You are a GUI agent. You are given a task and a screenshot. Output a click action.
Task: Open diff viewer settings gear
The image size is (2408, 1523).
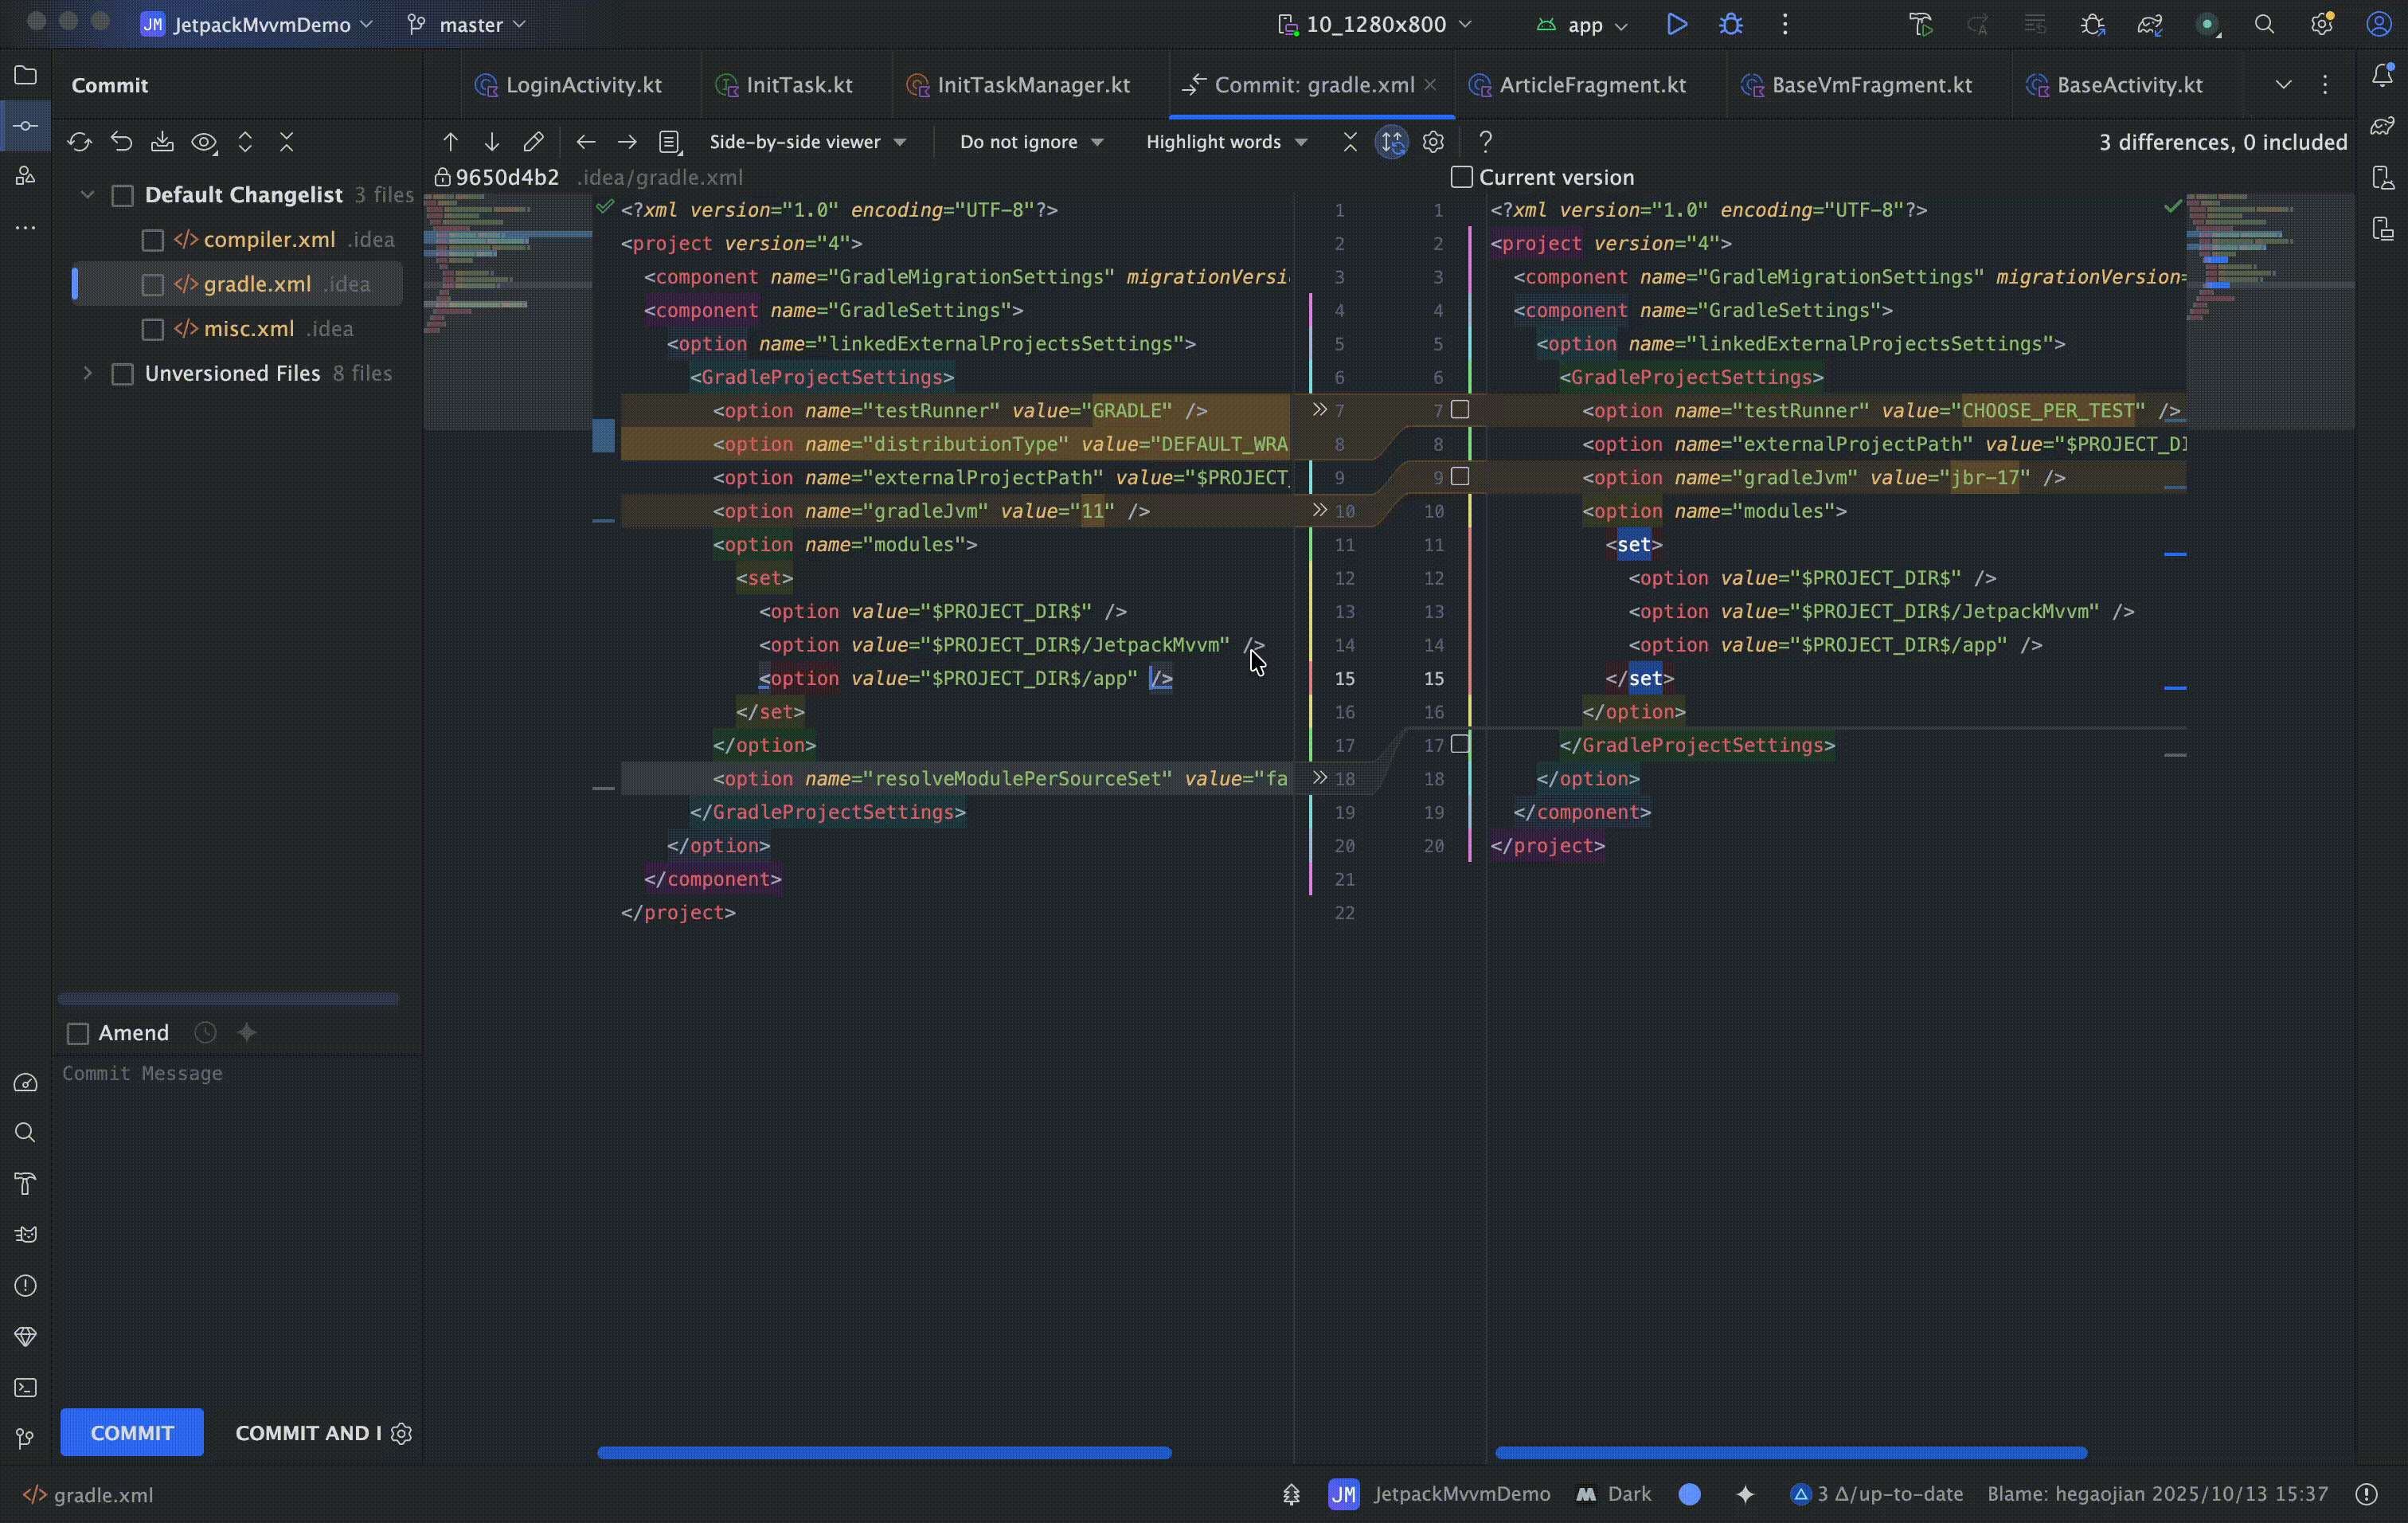[1433, 142]
